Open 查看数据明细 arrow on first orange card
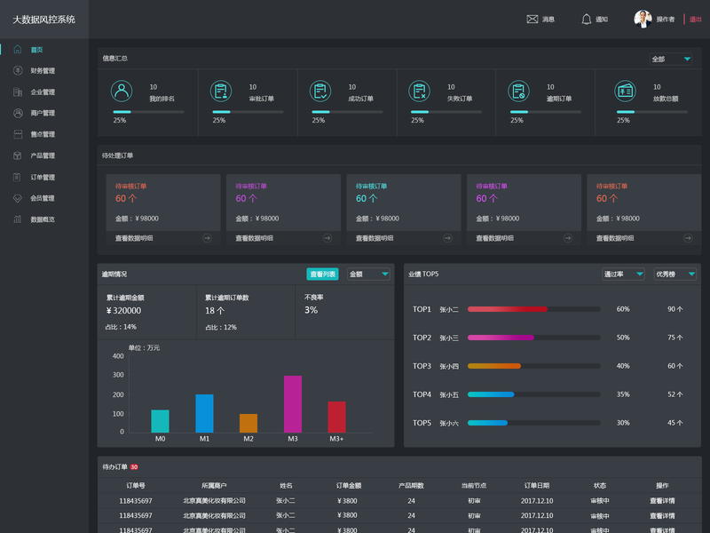 pos(207,238)
